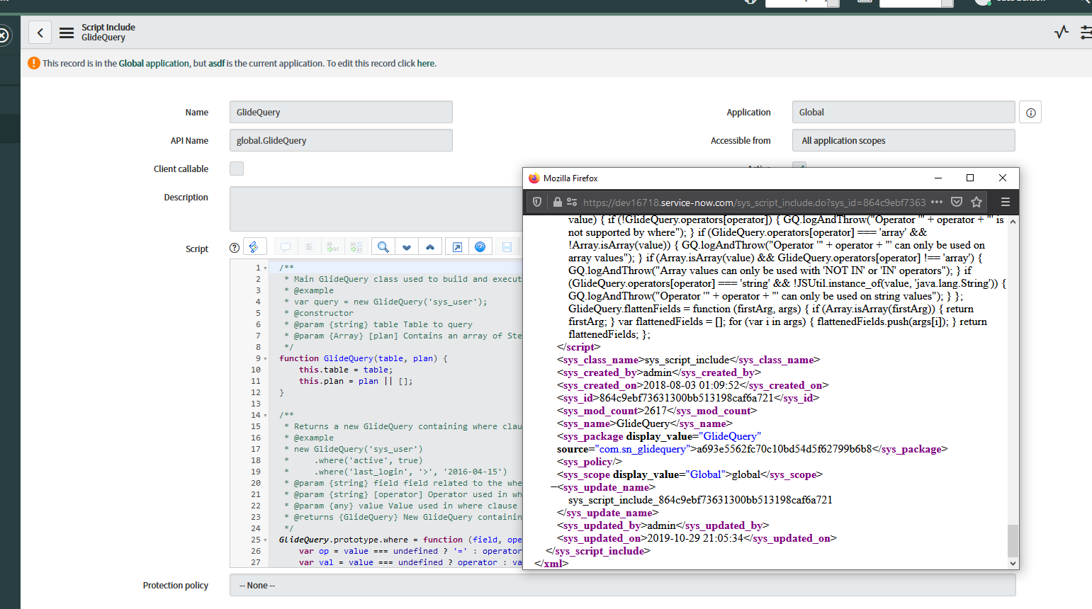
Task: Open the activity stream icon
Action: [1061, 32]
